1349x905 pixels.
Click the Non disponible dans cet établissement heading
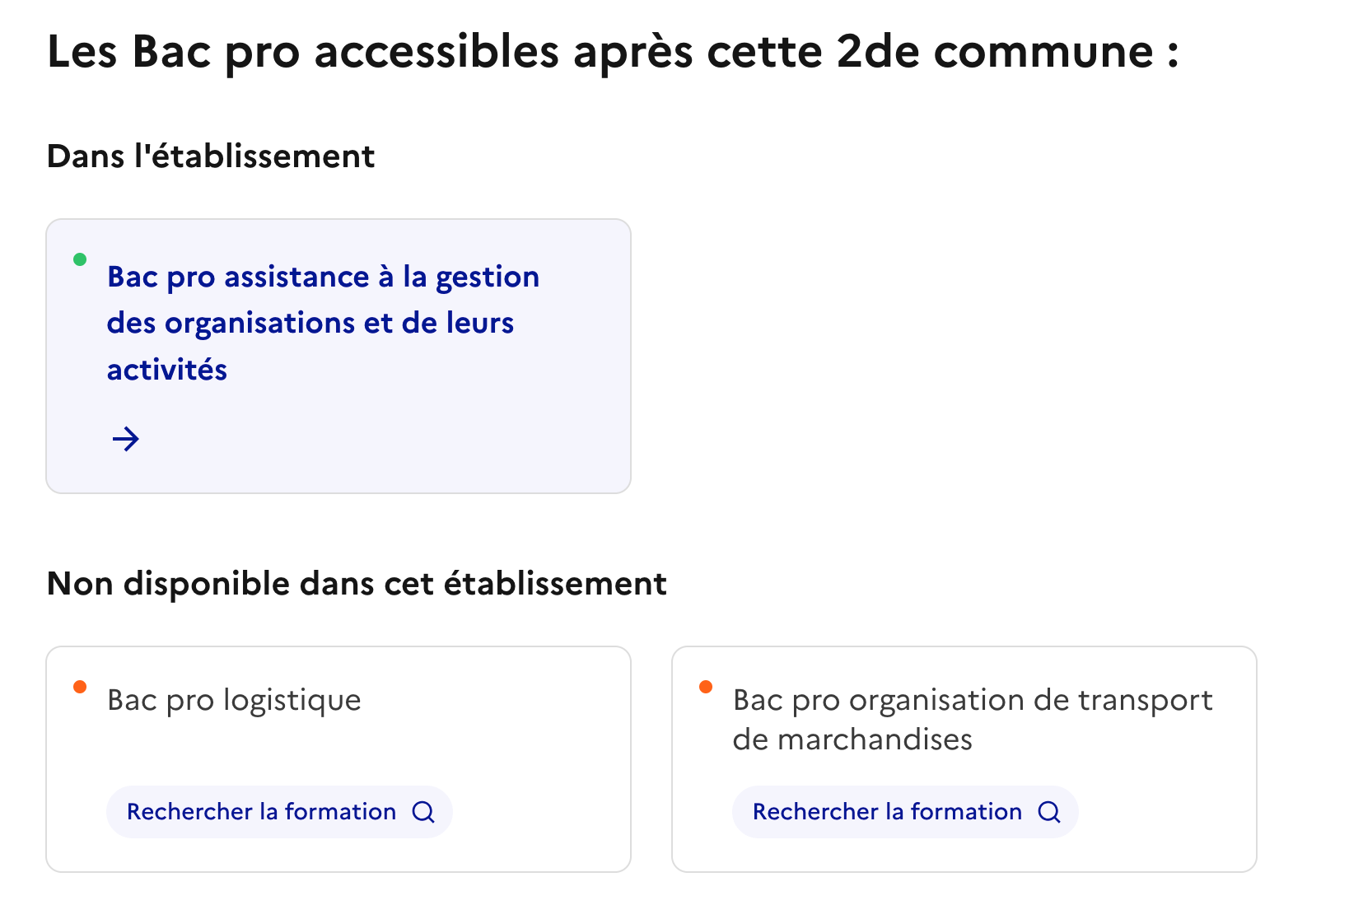tap(357, 583)
